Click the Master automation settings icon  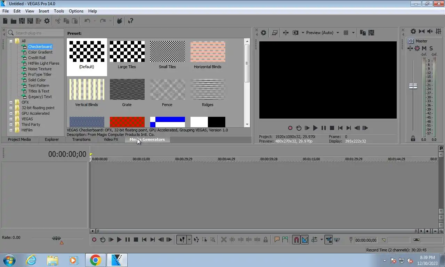pyautogui.click(x=417, y=48)
